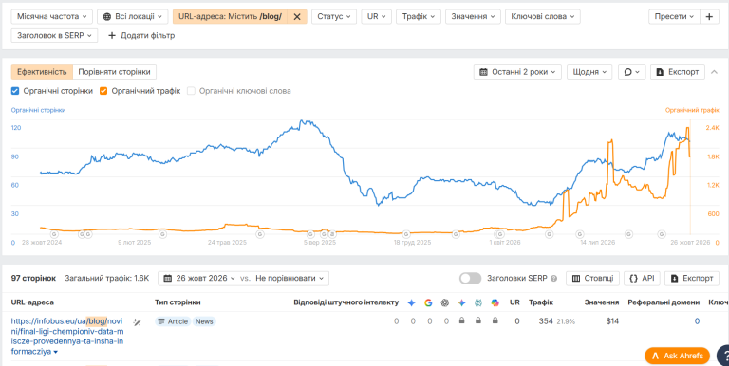Click the referring domains value 0 link
Screen dimensions: 729x366
click(x=697, y=320)
